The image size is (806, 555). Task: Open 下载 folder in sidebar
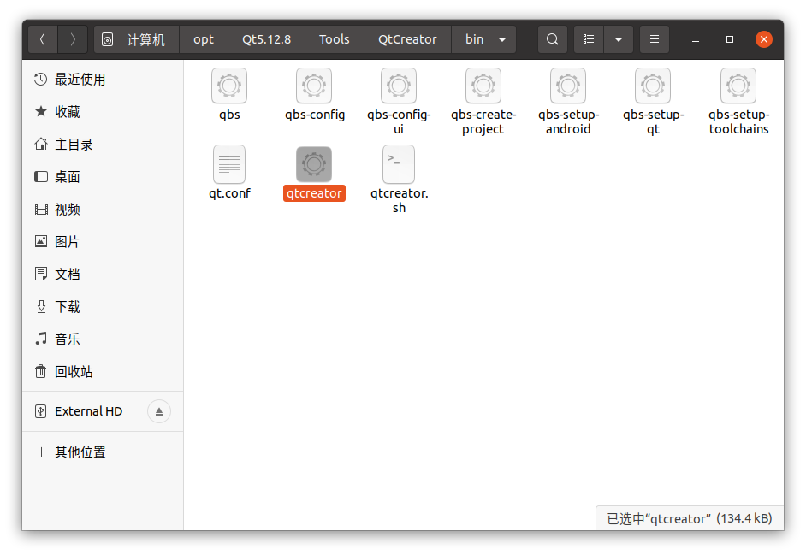click(x=103, y=307)
